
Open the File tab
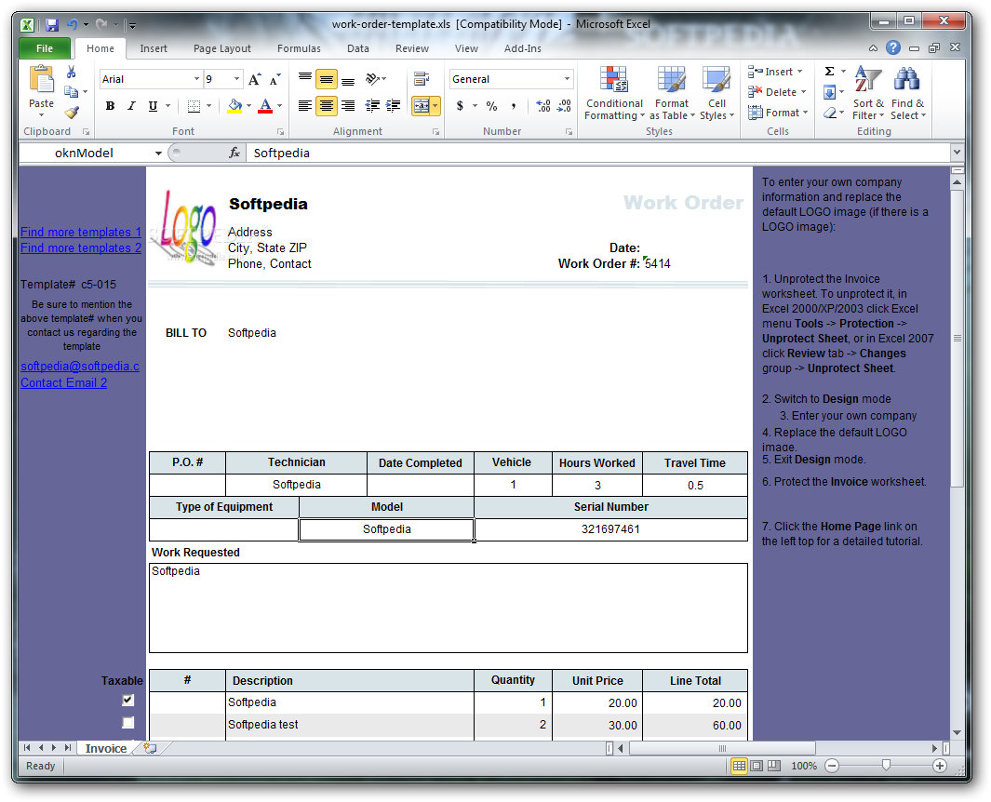[45, 48]
